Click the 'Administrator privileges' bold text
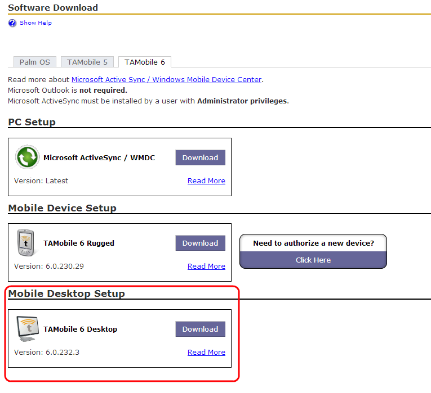431x393 pixels. [x=242, y=101]
